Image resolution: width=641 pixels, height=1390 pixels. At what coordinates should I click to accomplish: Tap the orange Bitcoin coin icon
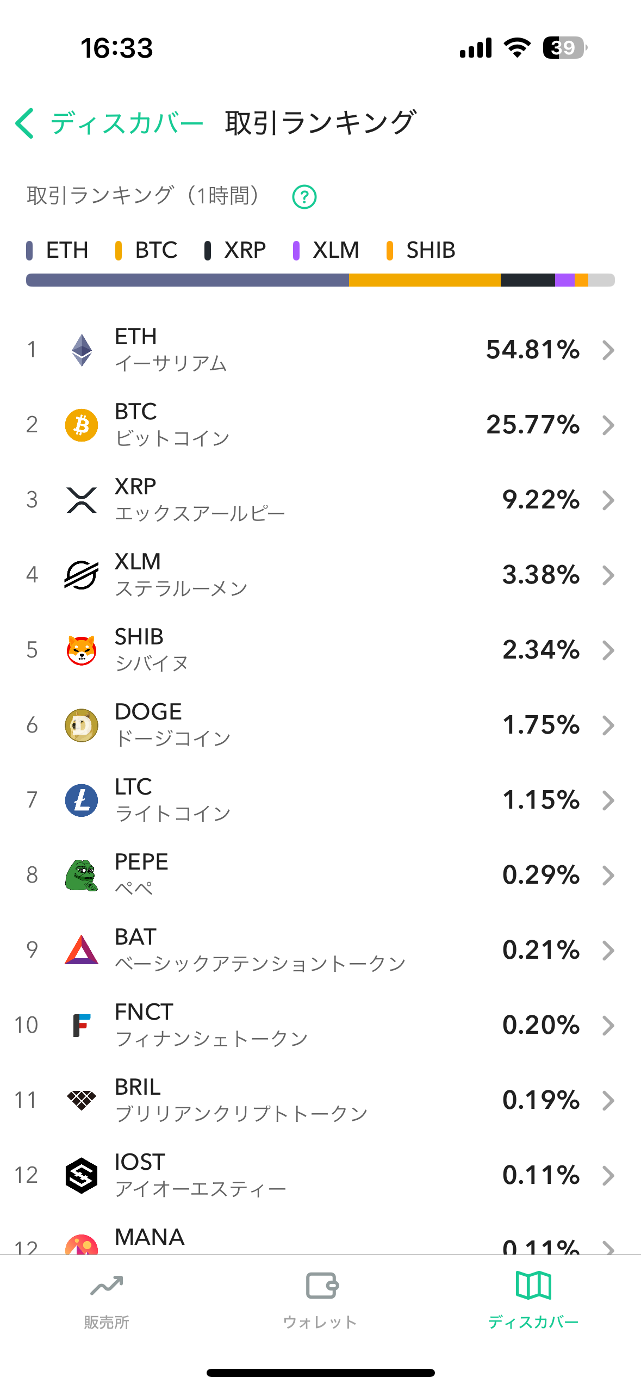(x=82, y=425)
